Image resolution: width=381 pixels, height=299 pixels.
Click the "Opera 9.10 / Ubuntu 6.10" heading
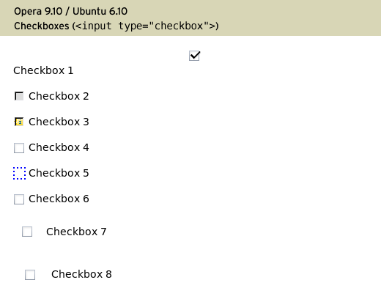click(x=70, y=11)
